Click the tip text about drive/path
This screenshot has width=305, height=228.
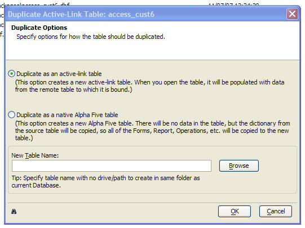pyautogui.click(x=105, y=182)
